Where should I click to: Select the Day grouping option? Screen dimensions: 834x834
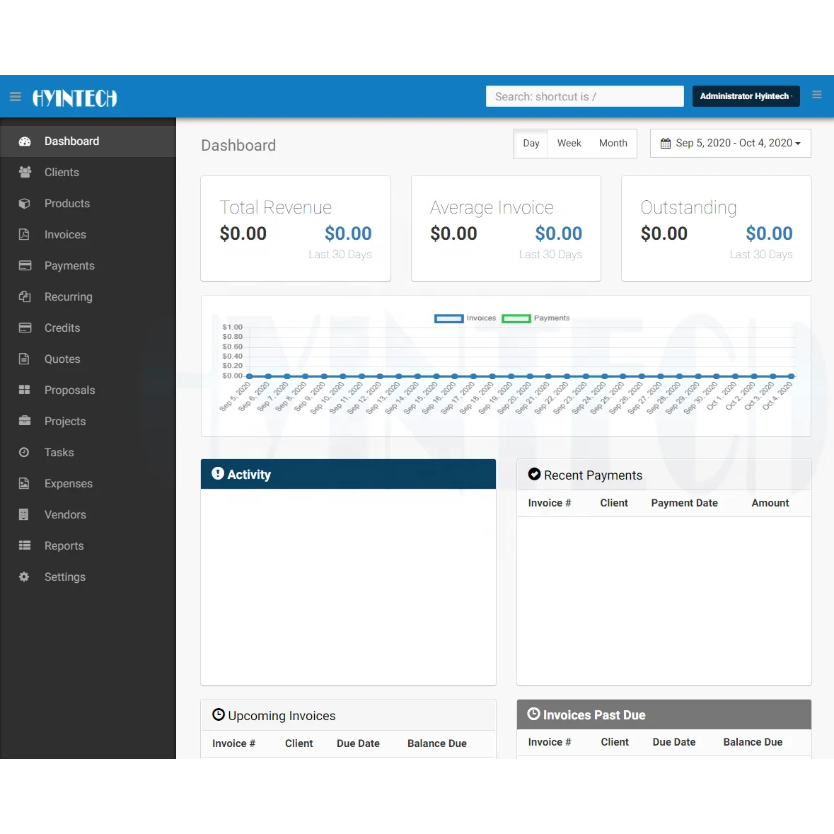pyautogui.click(x=531, y=144)
